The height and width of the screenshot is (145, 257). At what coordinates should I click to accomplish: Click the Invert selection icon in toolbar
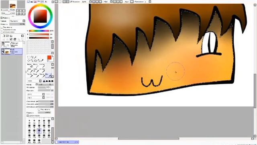pos(67,2)
